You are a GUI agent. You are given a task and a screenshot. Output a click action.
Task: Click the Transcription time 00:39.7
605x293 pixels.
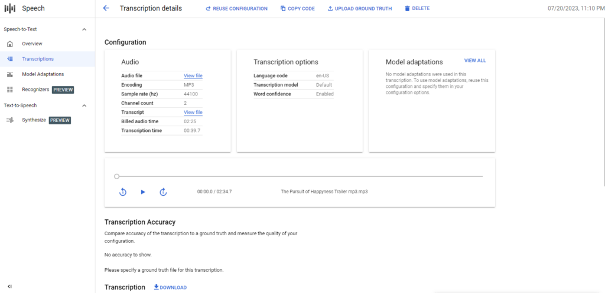point(191,130)
